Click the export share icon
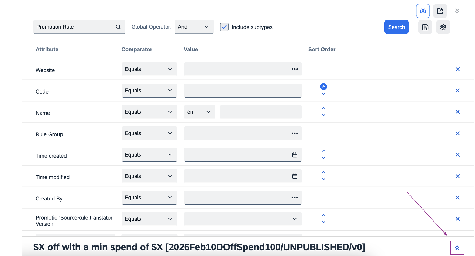Image resolution: width=475 pixels, height=256 pixels. click(440, 11)
